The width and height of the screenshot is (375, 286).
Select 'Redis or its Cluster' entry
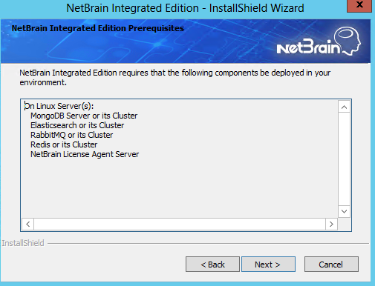(64, 144)
